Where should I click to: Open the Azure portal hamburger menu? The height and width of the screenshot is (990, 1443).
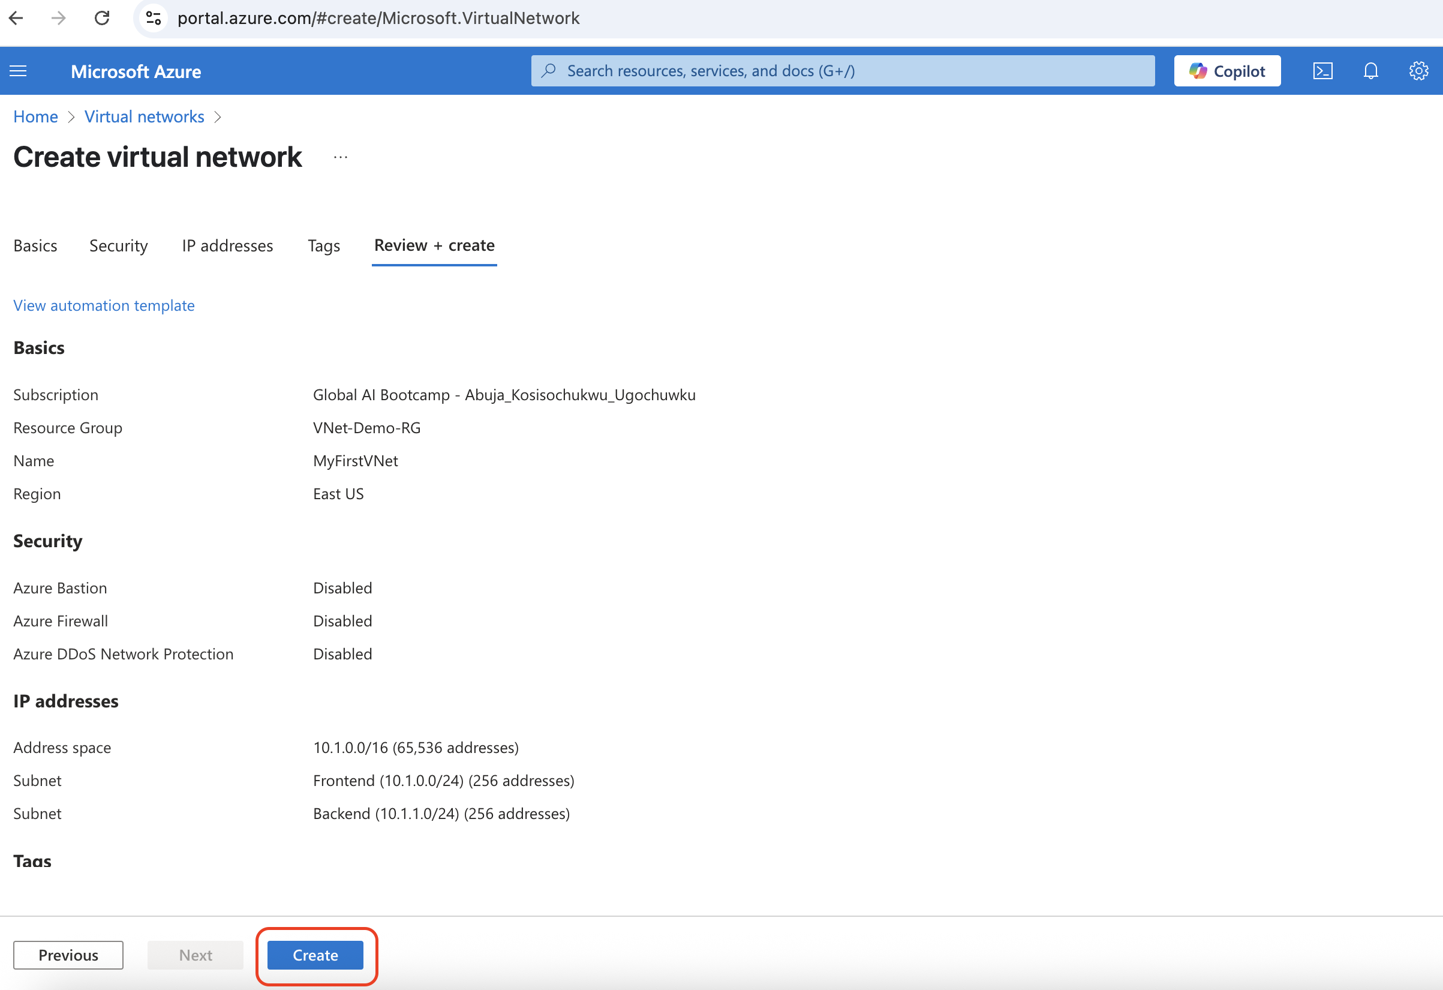click(19, 71)
